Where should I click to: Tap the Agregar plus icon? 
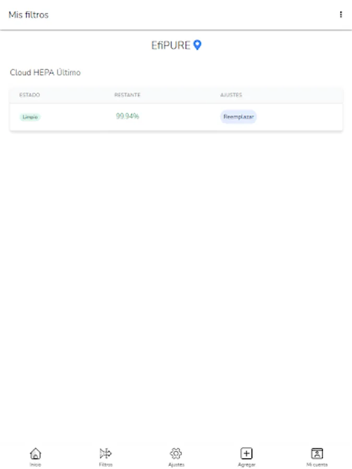pos(247,453)
